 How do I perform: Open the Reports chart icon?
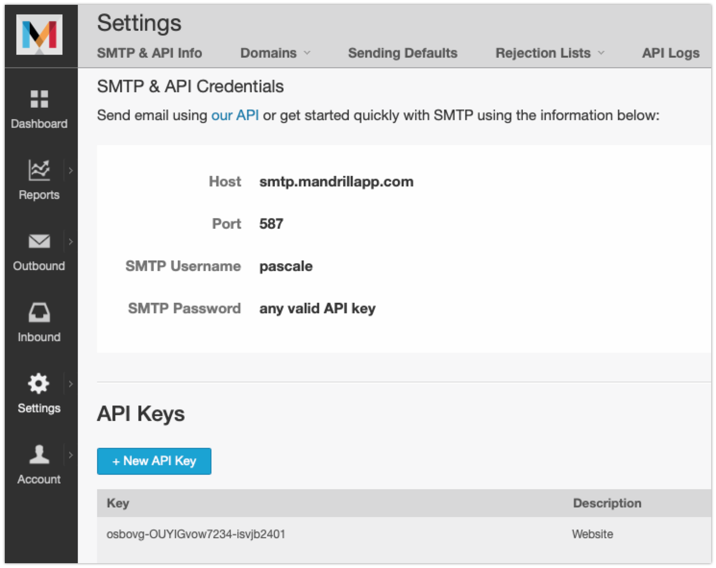click(39, 170)
